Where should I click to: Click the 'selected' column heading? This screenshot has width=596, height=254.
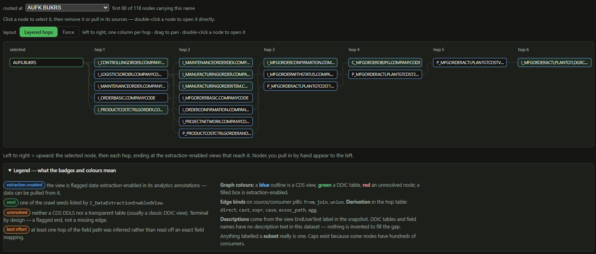click(18, 50)
